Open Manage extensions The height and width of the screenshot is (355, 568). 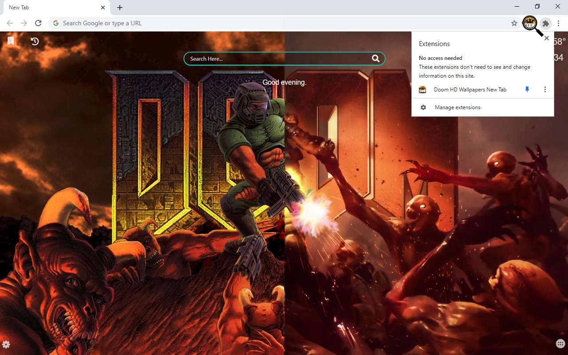coord(483,107)
